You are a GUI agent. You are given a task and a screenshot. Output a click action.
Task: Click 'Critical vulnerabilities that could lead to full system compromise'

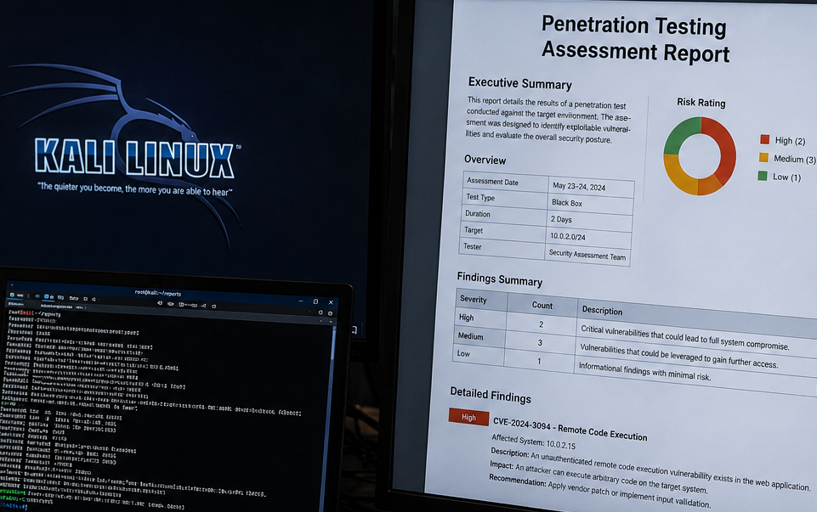(685, 337)
